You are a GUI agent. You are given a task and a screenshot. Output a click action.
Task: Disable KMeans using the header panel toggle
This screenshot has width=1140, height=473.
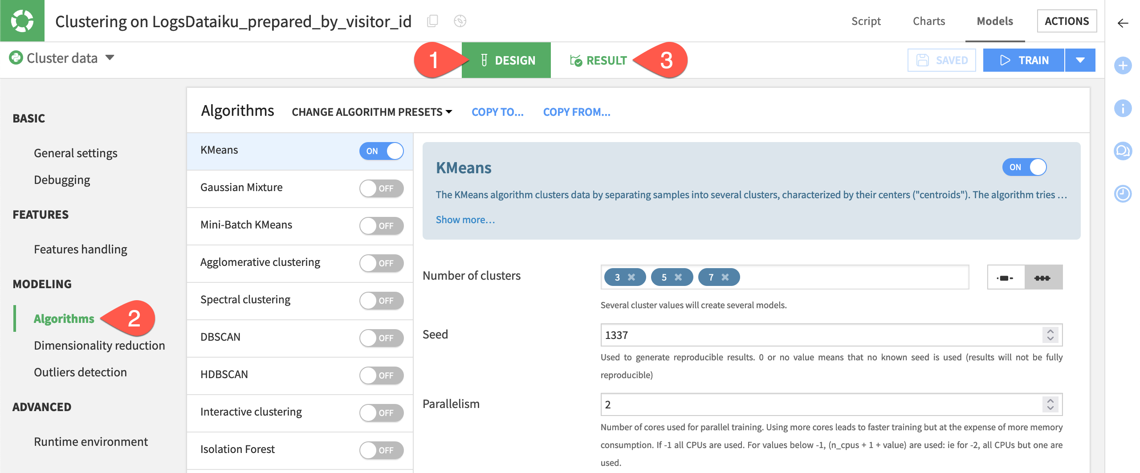(x=1024, y=167)
